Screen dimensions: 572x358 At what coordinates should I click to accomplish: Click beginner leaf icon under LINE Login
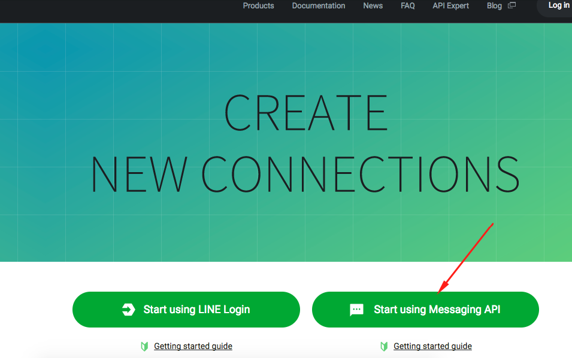[x=144, y=347]
